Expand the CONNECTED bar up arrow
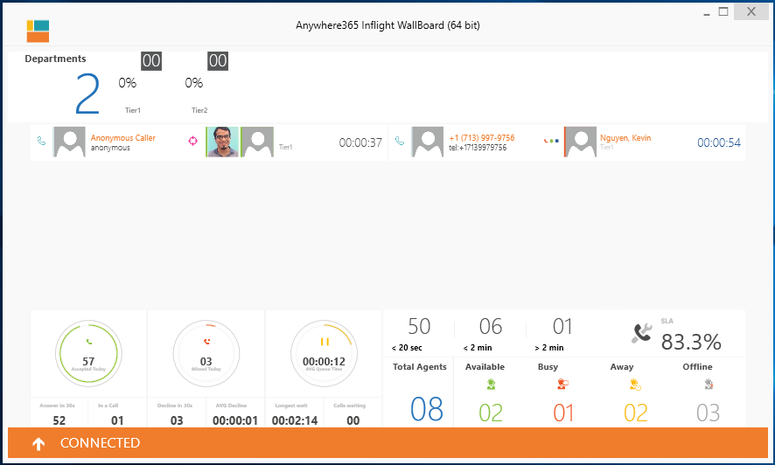This screenshot has height=465, width=775. [x=38, y=444]
